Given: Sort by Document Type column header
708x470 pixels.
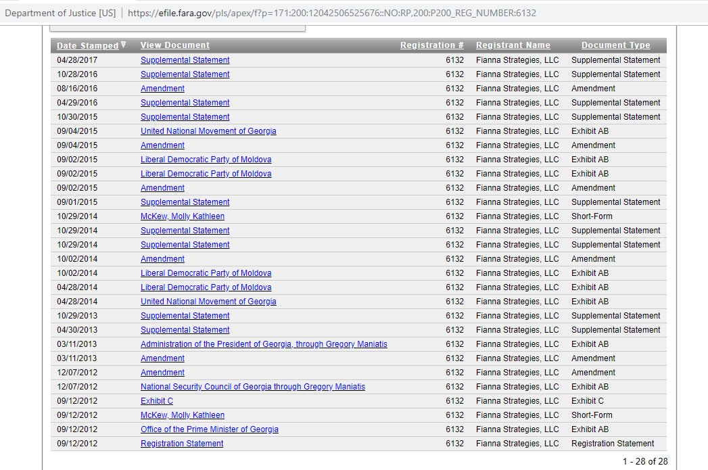Looking at the screenshot, I should [x=616, y=45].
